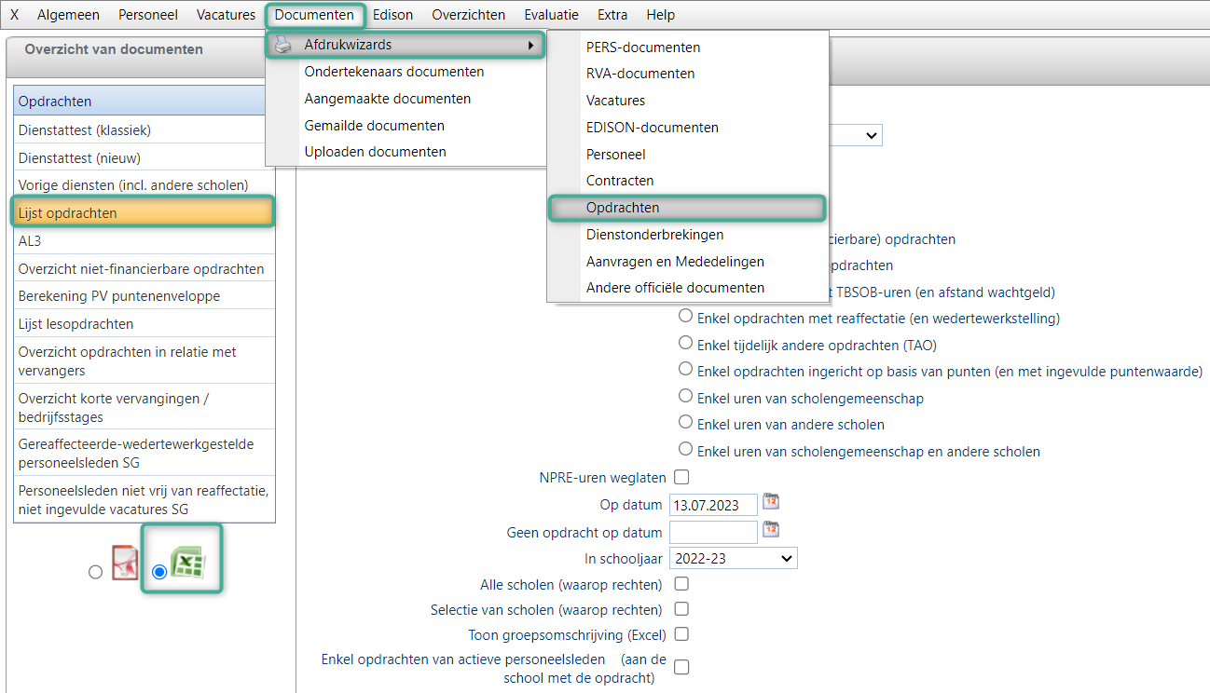This screenshot has width=1210, height=693.
Task: Open the In schooljaar 2022-23 dropdown
Action: point(734,558)
